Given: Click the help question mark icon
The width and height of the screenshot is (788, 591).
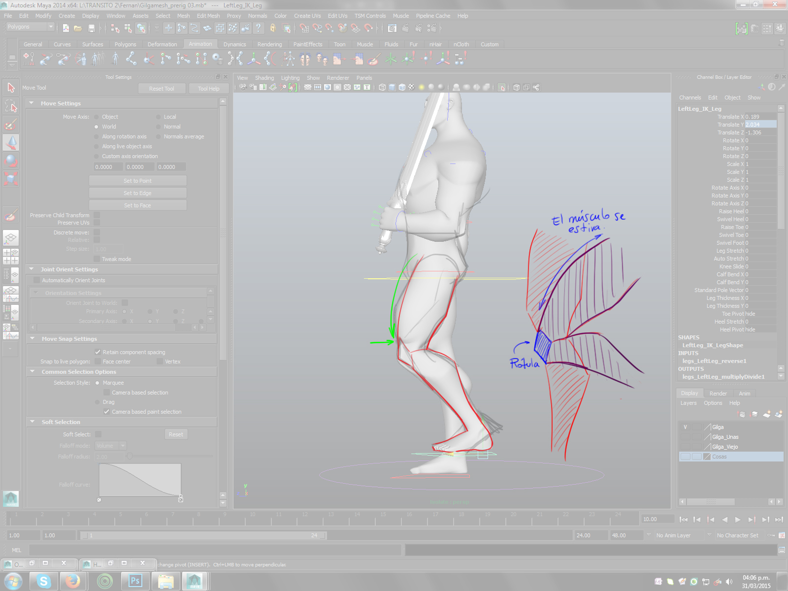Looking at the screenshot, I should (258, 28).
